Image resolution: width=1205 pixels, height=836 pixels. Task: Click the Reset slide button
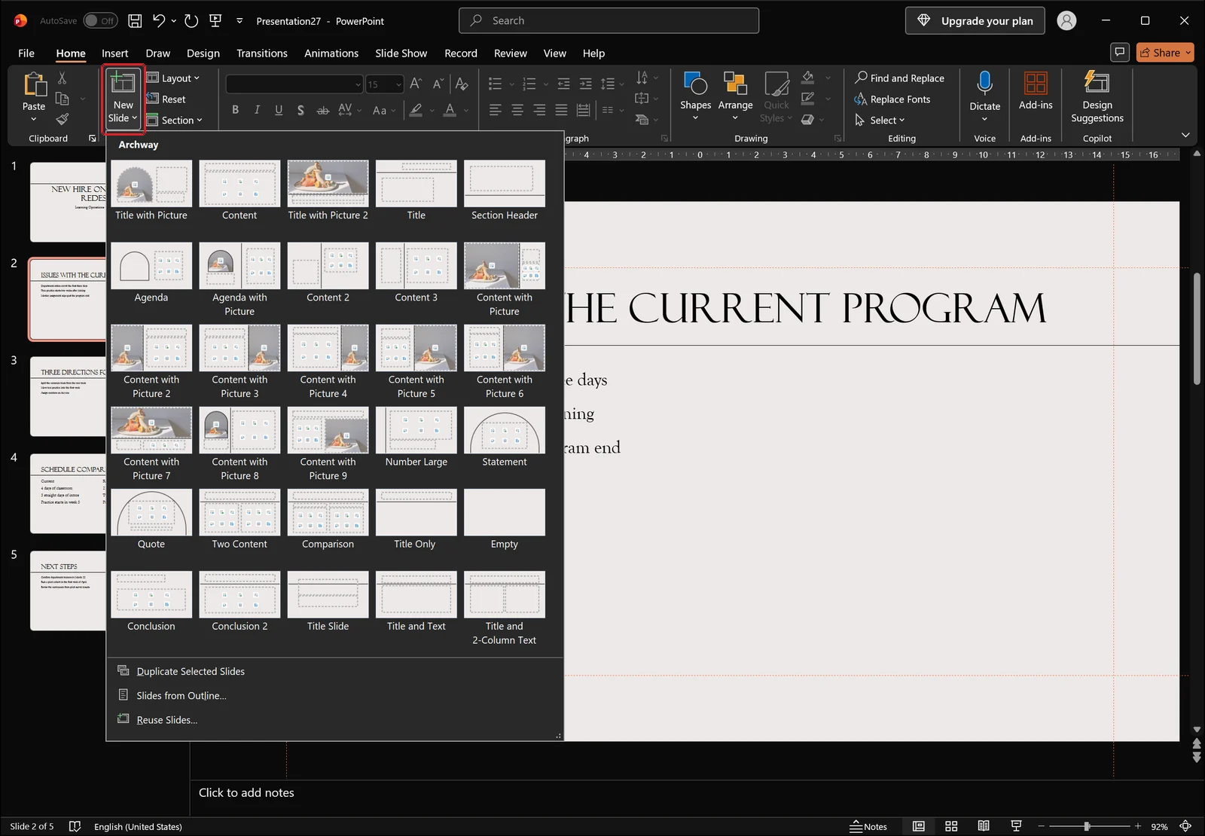(166, 99)
